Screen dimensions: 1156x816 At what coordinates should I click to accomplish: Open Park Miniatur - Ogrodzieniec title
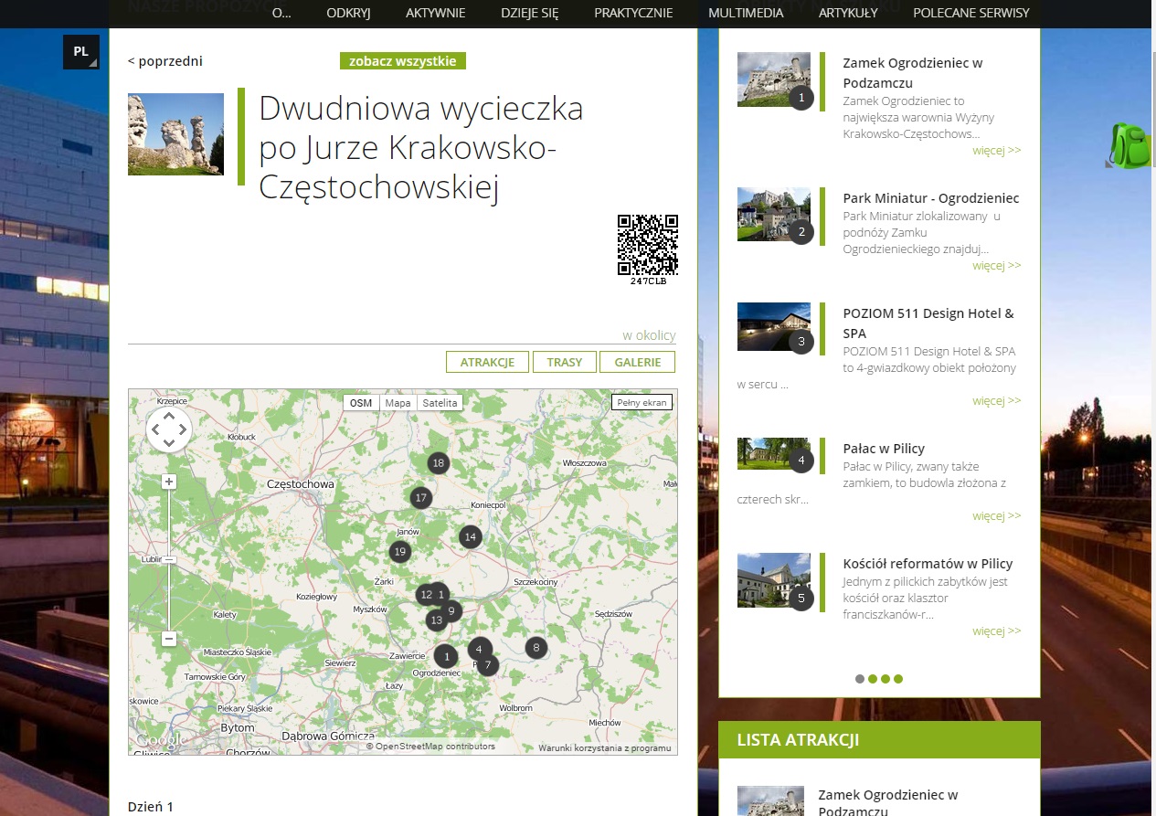[930, 198]
